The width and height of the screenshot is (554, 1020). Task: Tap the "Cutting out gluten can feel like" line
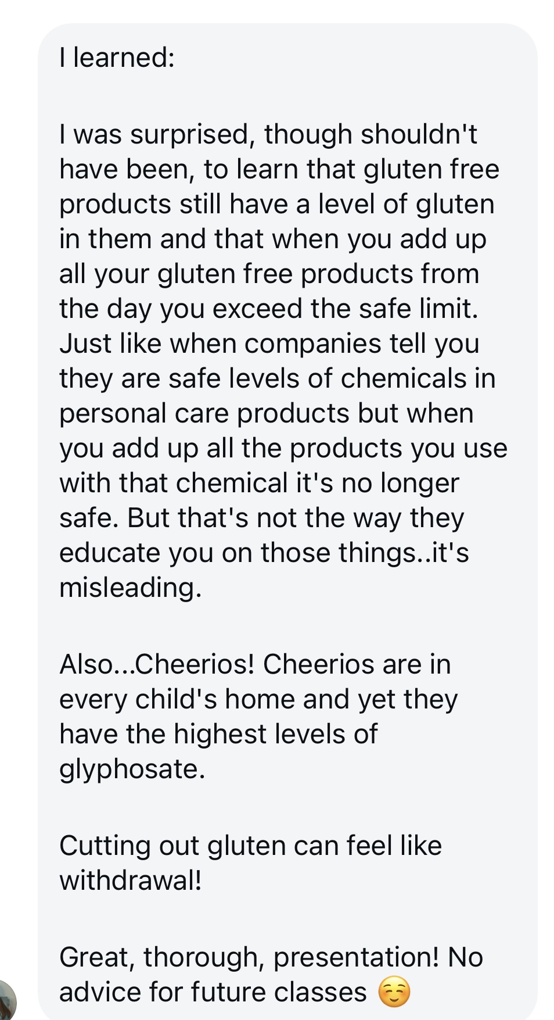250,846
